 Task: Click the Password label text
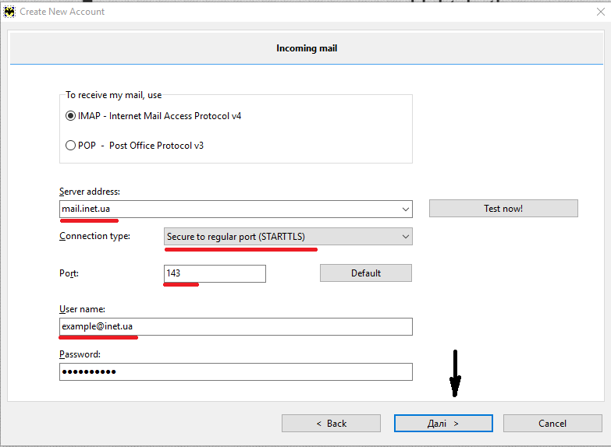point(80,354)
